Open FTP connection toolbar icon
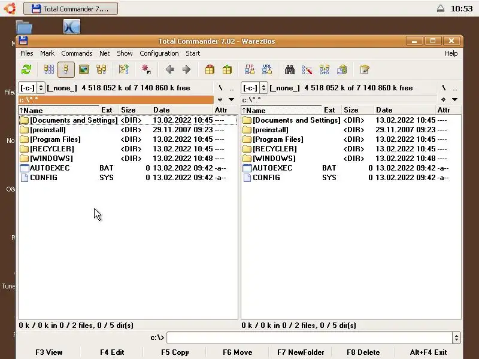The width and height of the screenshot is (479, 359). click(250, 69)
